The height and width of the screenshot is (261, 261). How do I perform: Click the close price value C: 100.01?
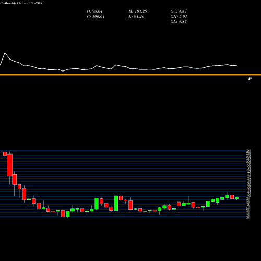click(96, 17)
